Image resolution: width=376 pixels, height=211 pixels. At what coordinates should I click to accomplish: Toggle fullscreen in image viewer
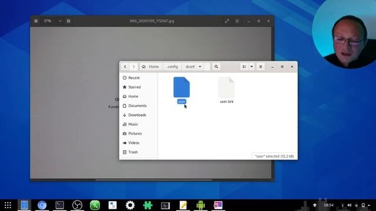[x=227, y=21]
